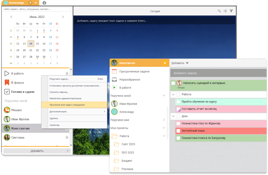Open the dropdown arrow next to Александр
Image resolution: width=268 pixels, height=175 pixels.
[35, 3]
